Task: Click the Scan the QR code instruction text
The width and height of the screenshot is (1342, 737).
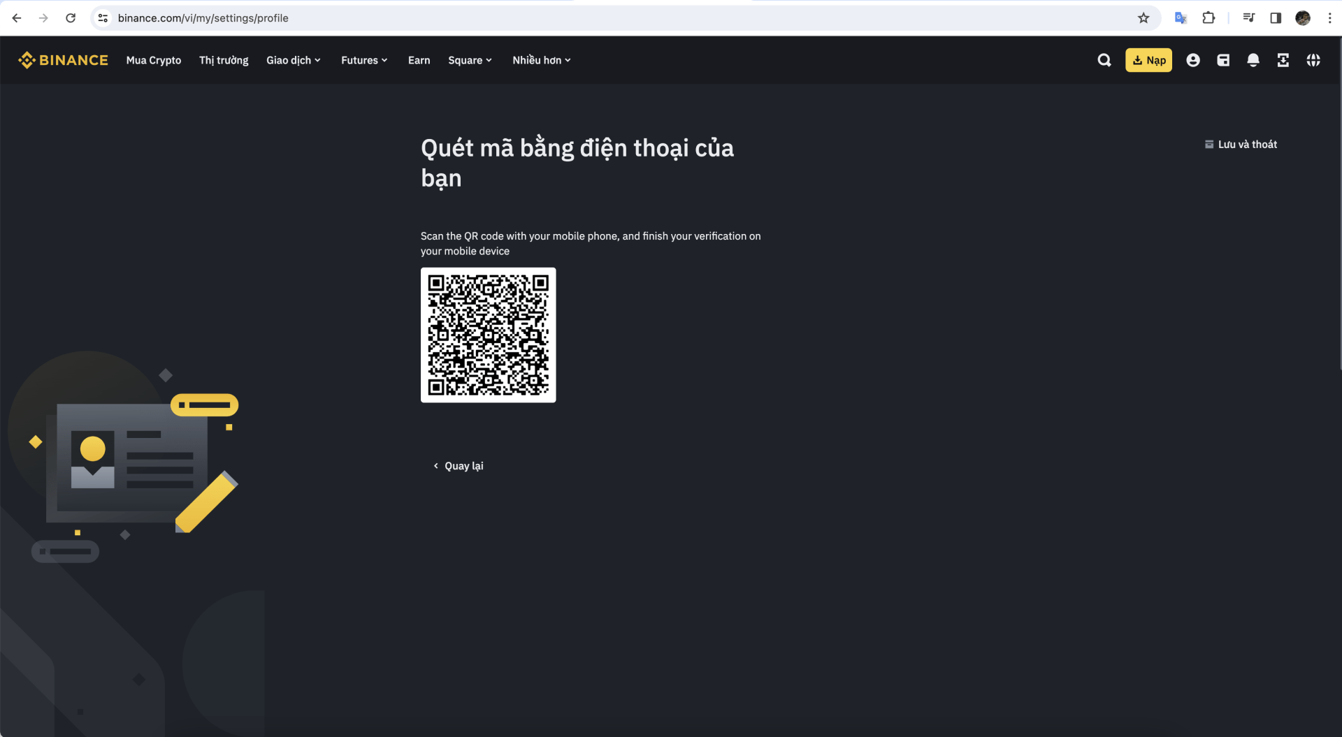Action: pos(591,244)
